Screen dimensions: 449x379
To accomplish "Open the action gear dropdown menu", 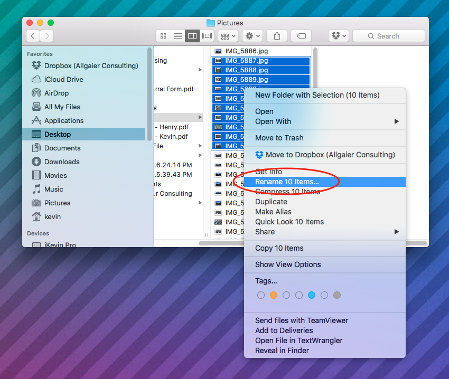I will point(252,36).
